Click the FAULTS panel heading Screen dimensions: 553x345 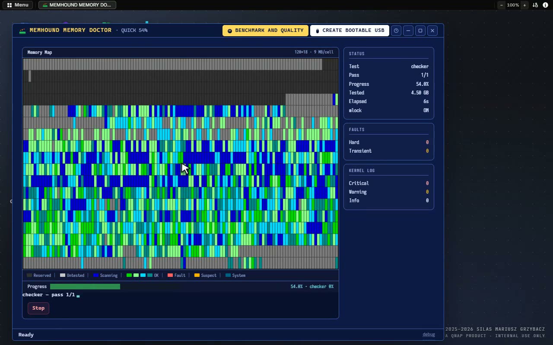click(357, 130)
